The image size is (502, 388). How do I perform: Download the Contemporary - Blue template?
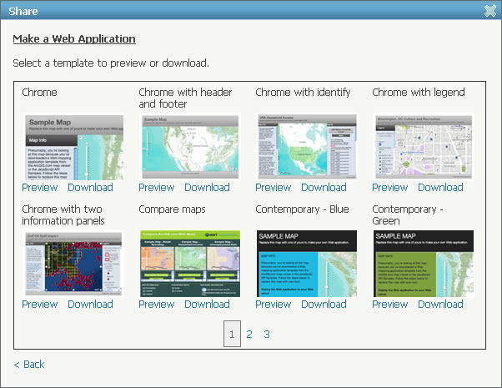(x=324, y=304)
